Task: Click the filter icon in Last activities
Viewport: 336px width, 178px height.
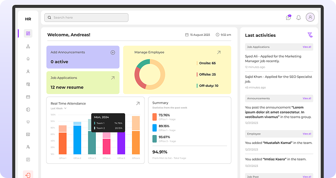Action: 310,35
